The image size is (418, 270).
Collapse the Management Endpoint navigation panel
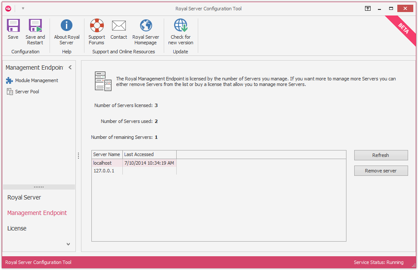tap(70, 67)
